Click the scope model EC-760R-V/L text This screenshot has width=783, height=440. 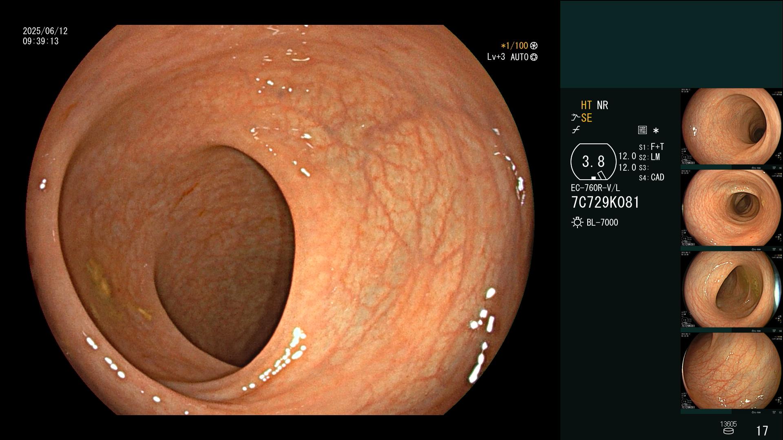[x=595, y=188]
